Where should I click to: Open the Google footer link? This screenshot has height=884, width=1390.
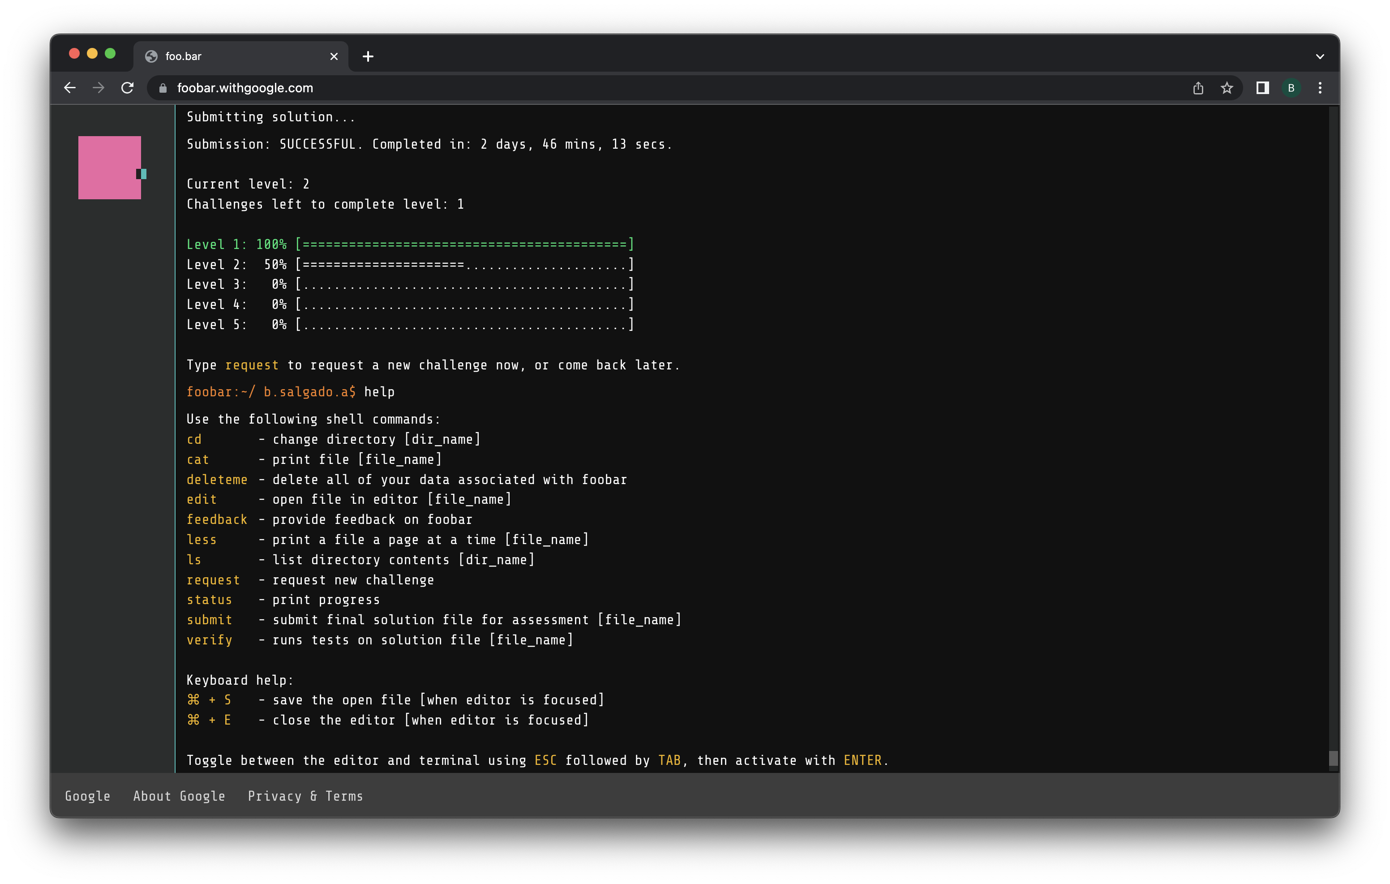[87, 796]
